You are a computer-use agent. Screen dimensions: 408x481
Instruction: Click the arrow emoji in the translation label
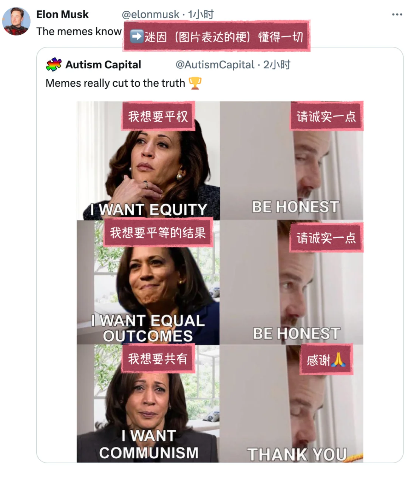point(136,37)
